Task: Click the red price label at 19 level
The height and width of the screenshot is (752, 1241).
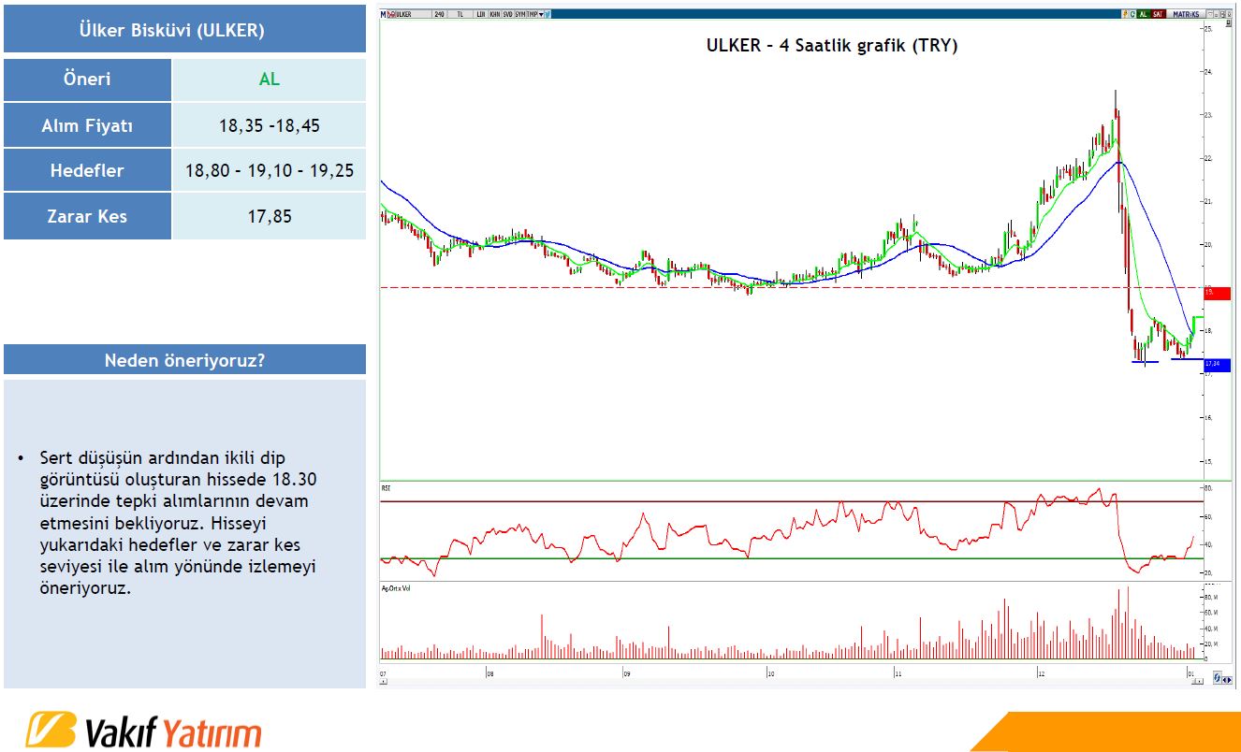Action: click(1217, 294)
